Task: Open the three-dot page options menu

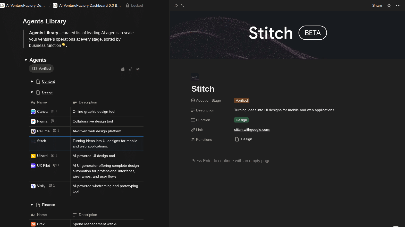Action: click(398, 5)
